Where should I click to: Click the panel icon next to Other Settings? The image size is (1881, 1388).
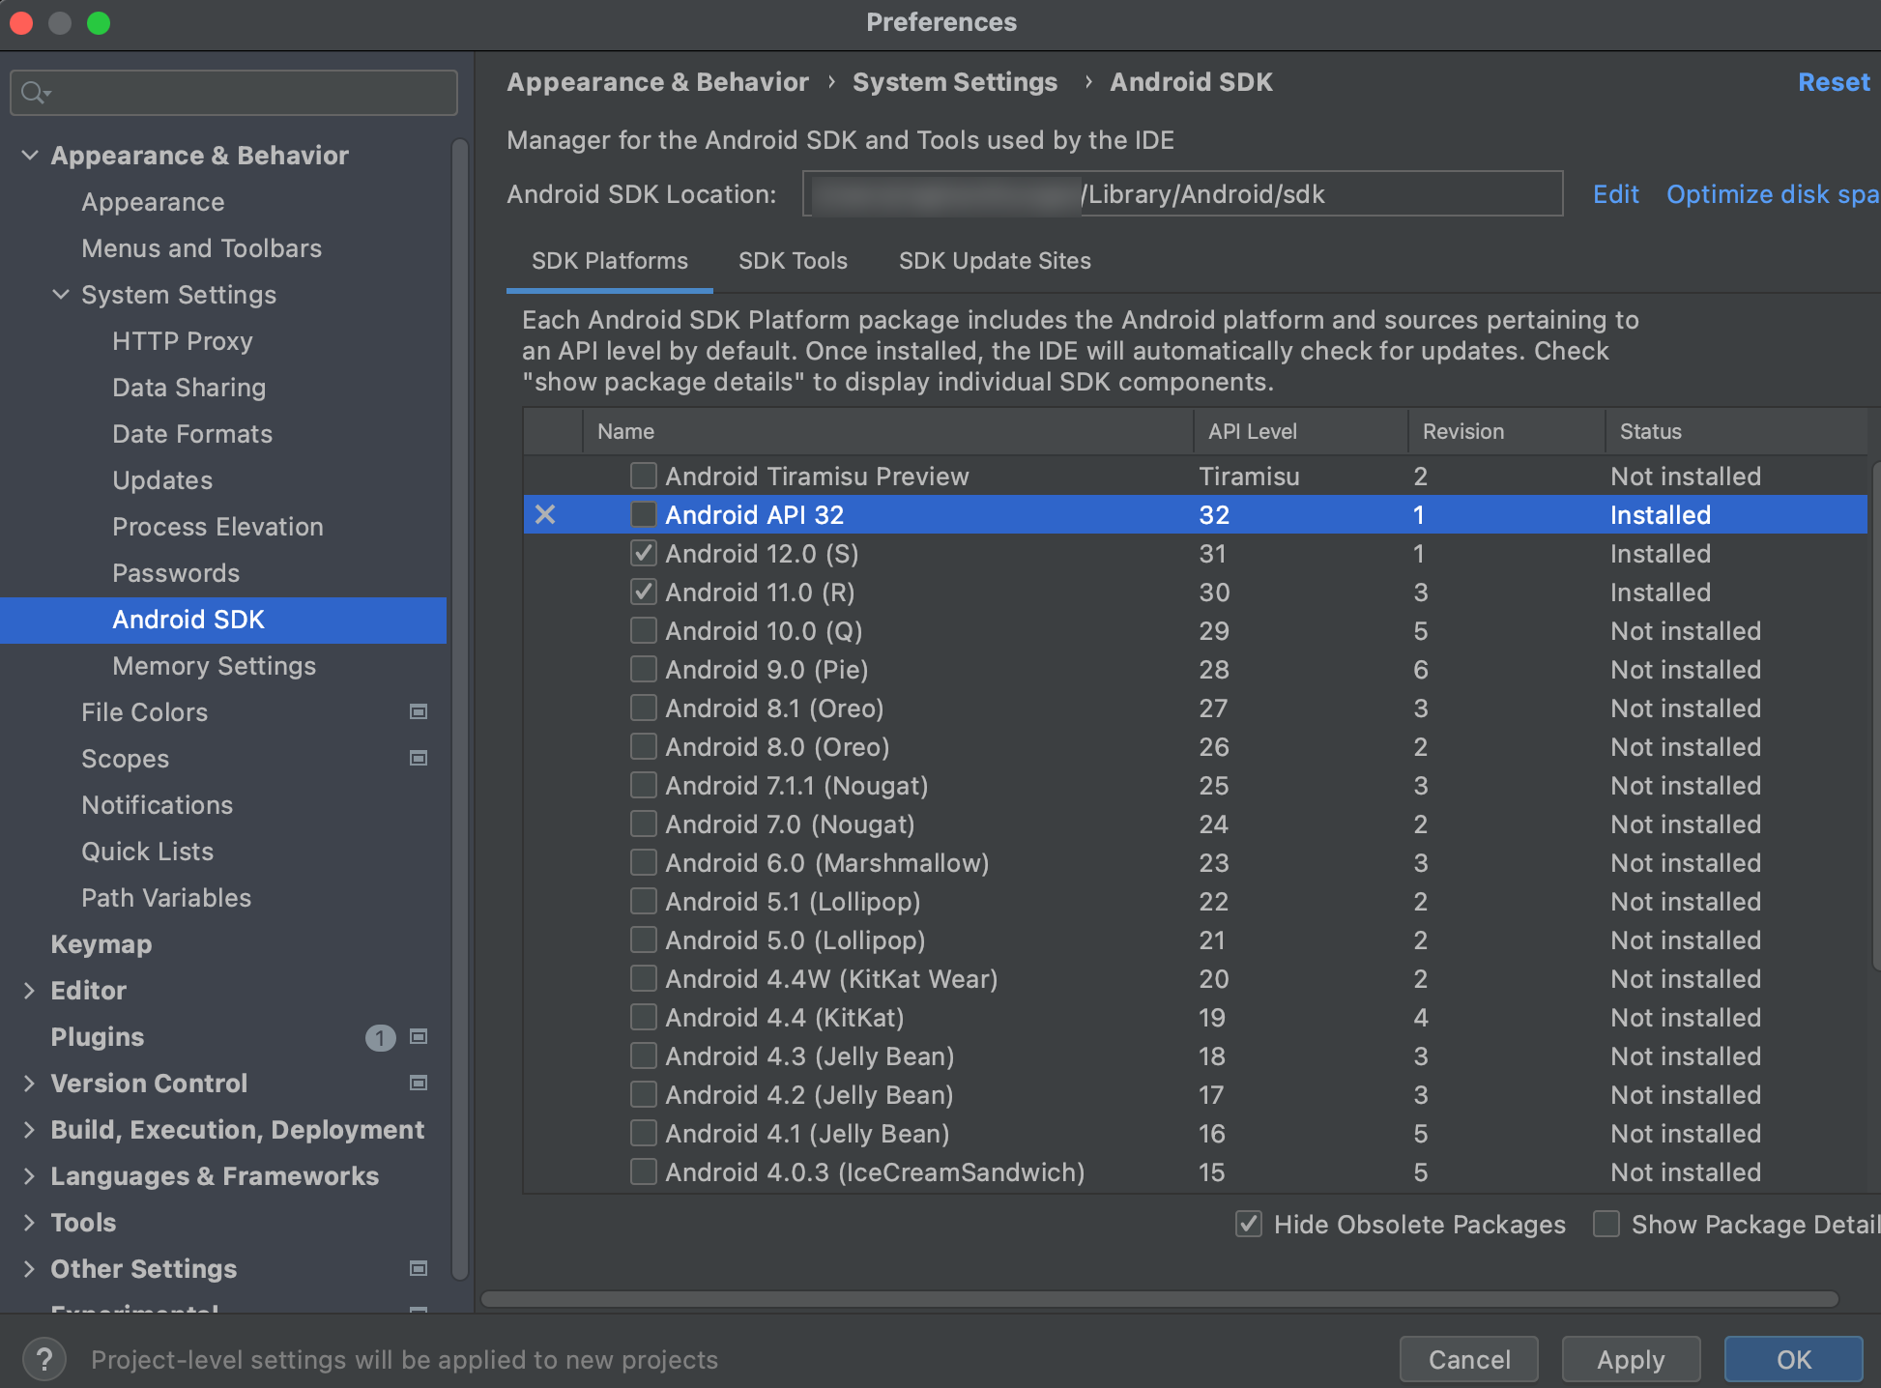(419, 1268)
